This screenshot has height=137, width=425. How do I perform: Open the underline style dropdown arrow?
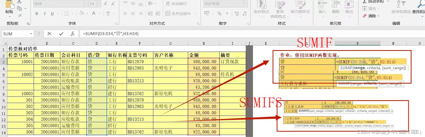[x=58, y=14]
